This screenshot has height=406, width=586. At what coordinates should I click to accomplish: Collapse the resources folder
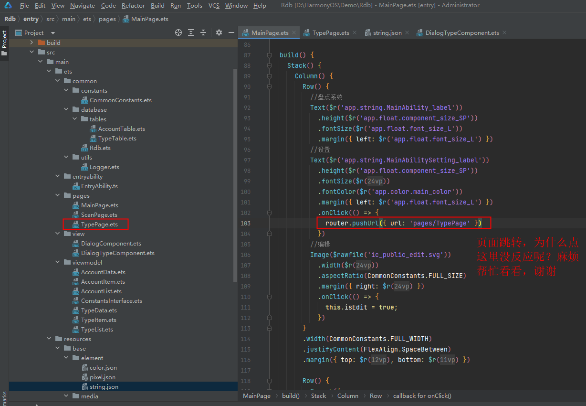49,339
